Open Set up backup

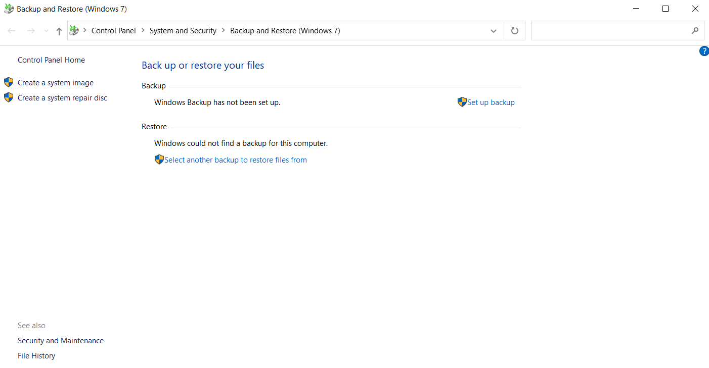pos(491,102)
